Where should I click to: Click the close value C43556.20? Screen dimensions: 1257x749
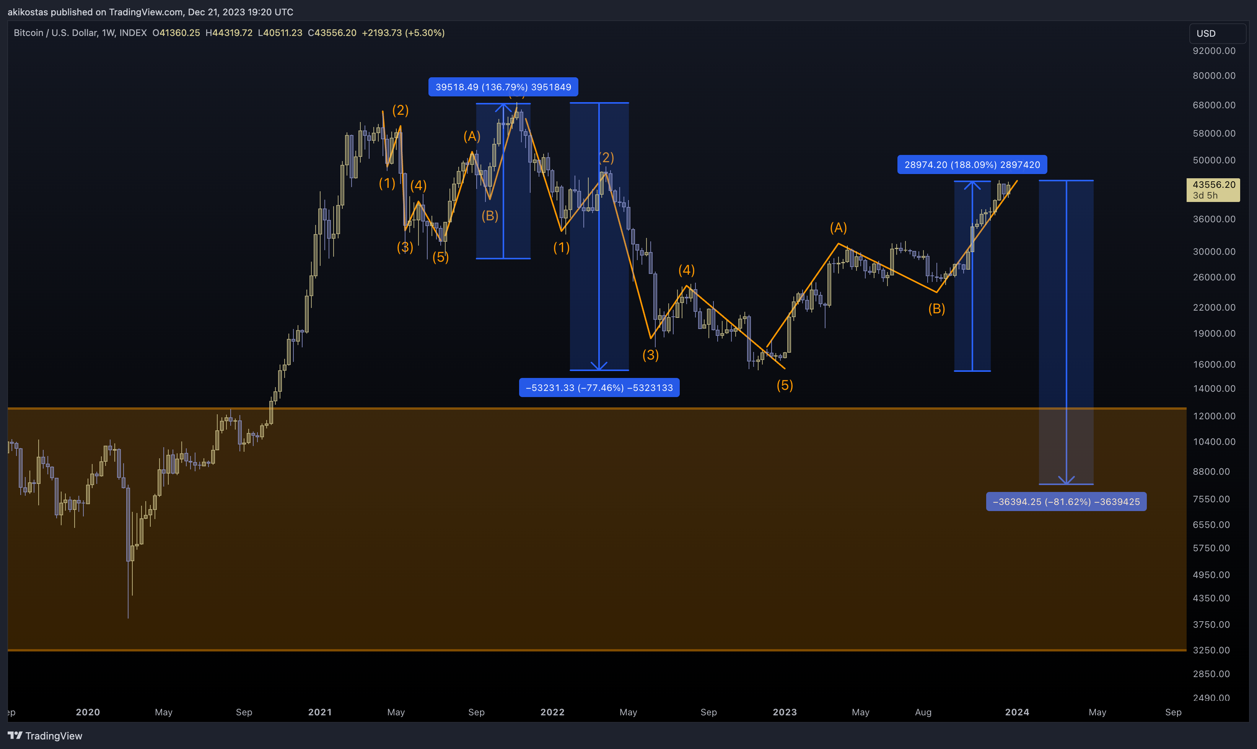pyautogui.click(x=332, y=33)
